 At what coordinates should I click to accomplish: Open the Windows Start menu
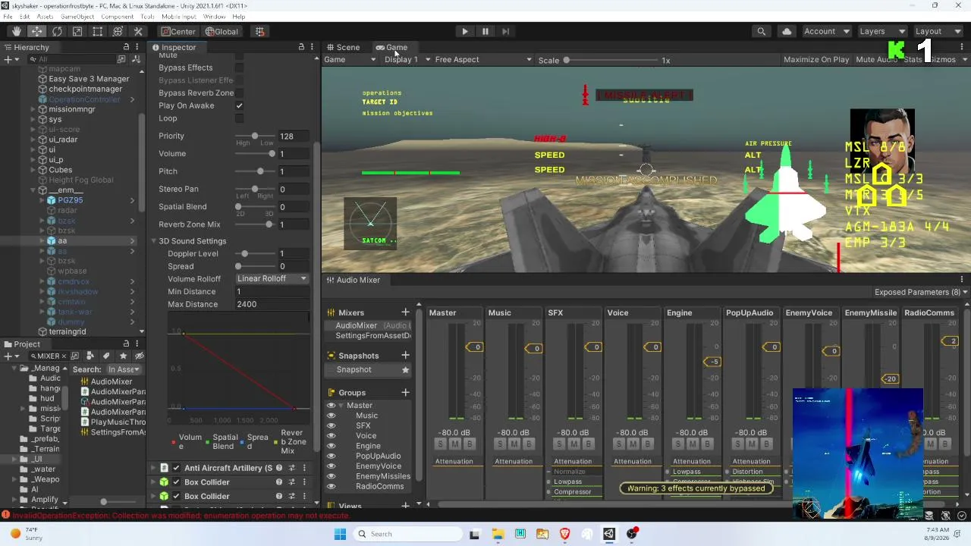coord(340,534)
